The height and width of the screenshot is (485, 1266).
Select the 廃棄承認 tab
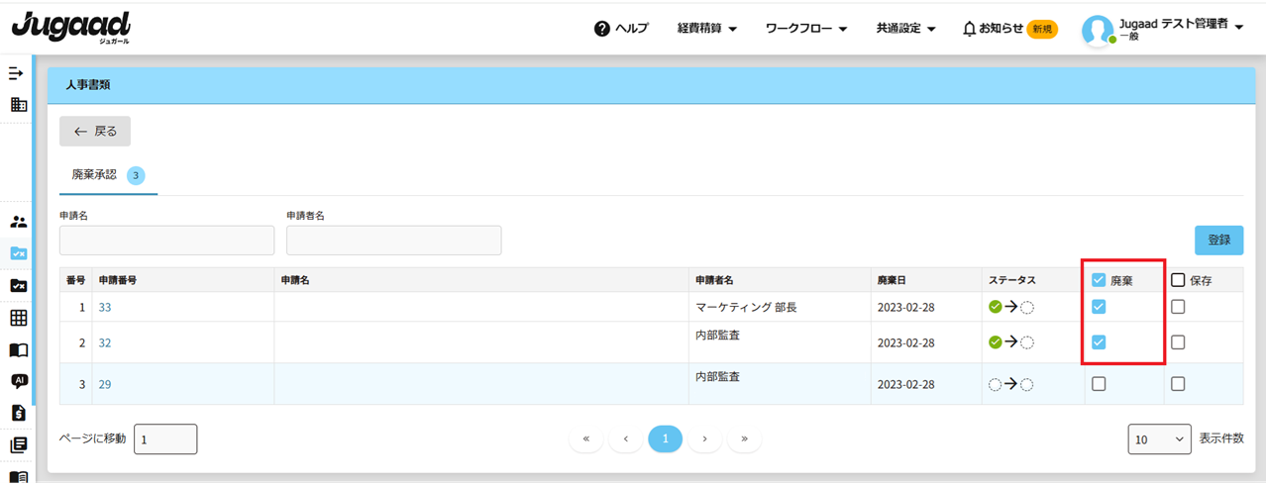click(95, 175)
